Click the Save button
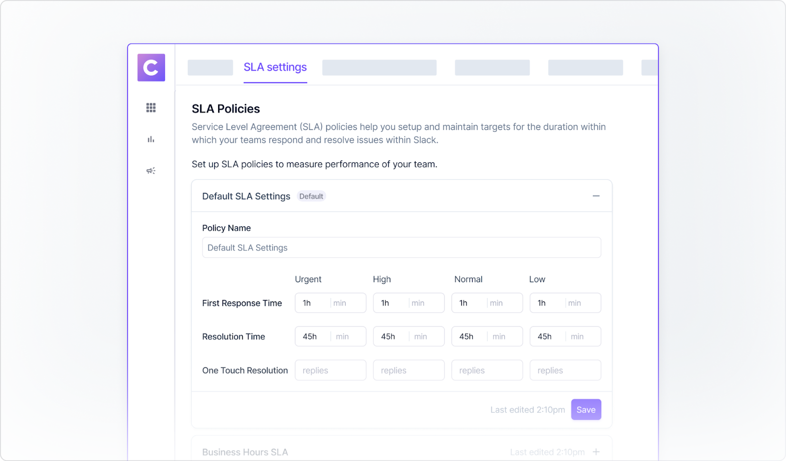The width and height of the screenshot is (786, 461). tap(586, 409)
